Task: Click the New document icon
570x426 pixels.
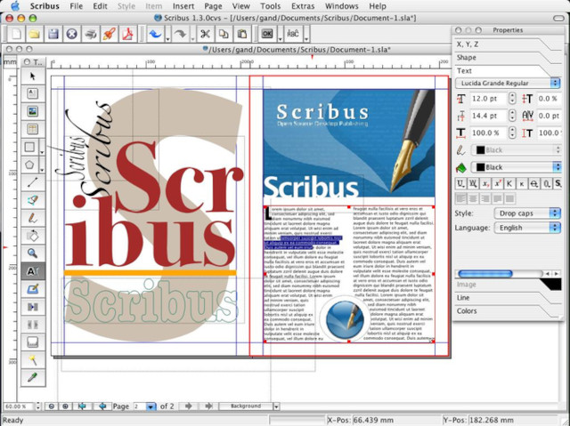Action: 16,34
